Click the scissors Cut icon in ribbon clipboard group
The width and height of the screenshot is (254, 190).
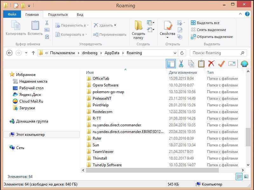(x=47, y=23)
